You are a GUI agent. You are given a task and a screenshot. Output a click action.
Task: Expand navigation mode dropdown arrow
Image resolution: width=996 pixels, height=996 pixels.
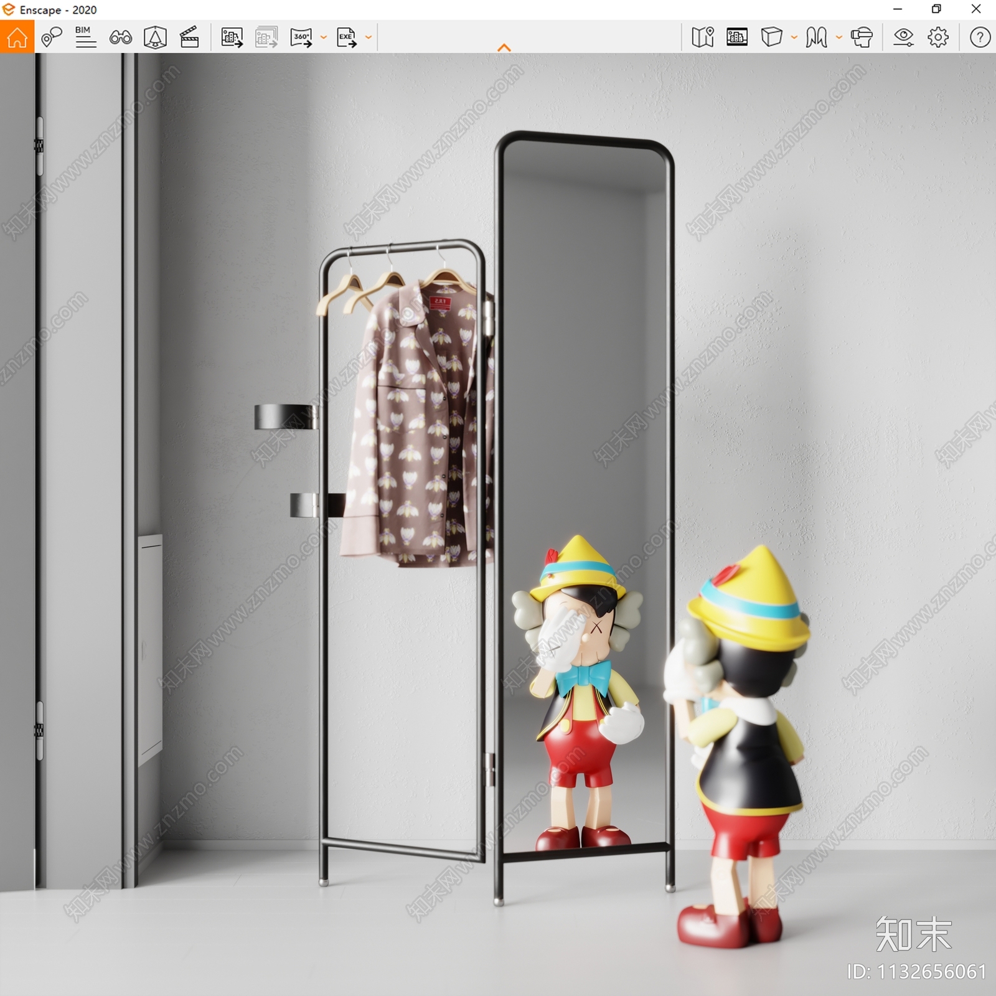pyautogui.click(x=839, y=37)
